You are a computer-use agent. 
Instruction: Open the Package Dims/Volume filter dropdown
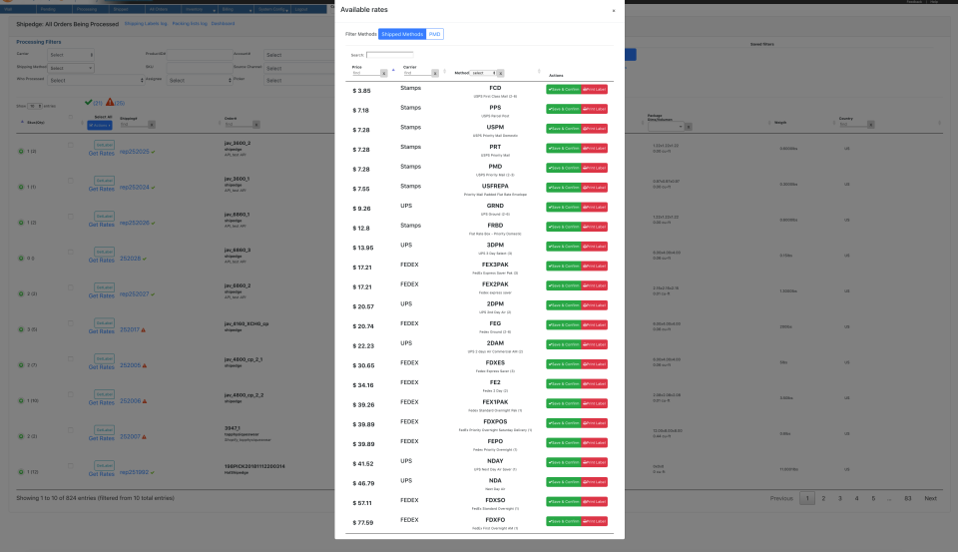[x=666, y=127]
